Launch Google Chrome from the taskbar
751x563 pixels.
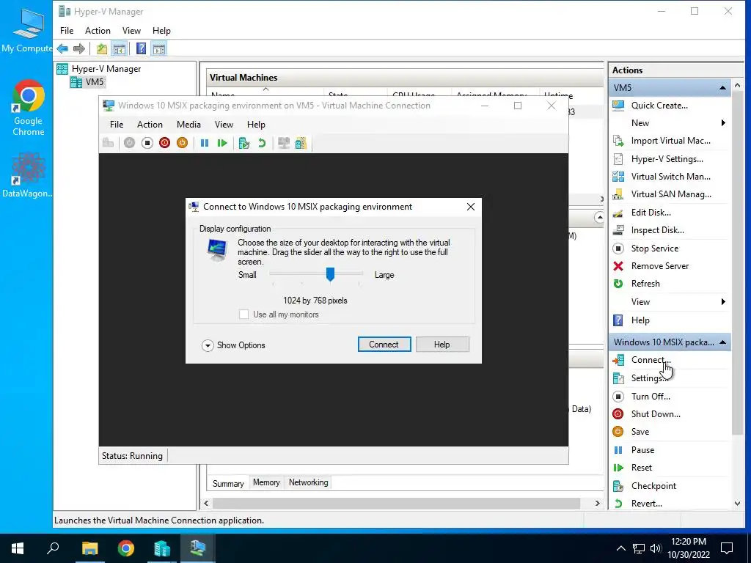coord(126,548)
